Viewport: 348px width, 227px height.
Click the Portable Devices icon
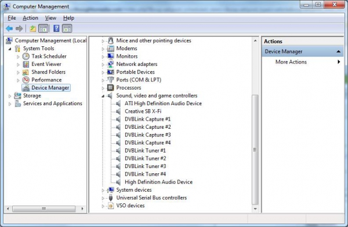click(x=111, y=72)
